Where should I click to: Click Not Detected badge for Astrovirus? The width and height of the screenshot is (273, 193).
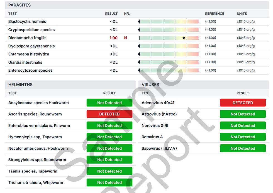243,114
